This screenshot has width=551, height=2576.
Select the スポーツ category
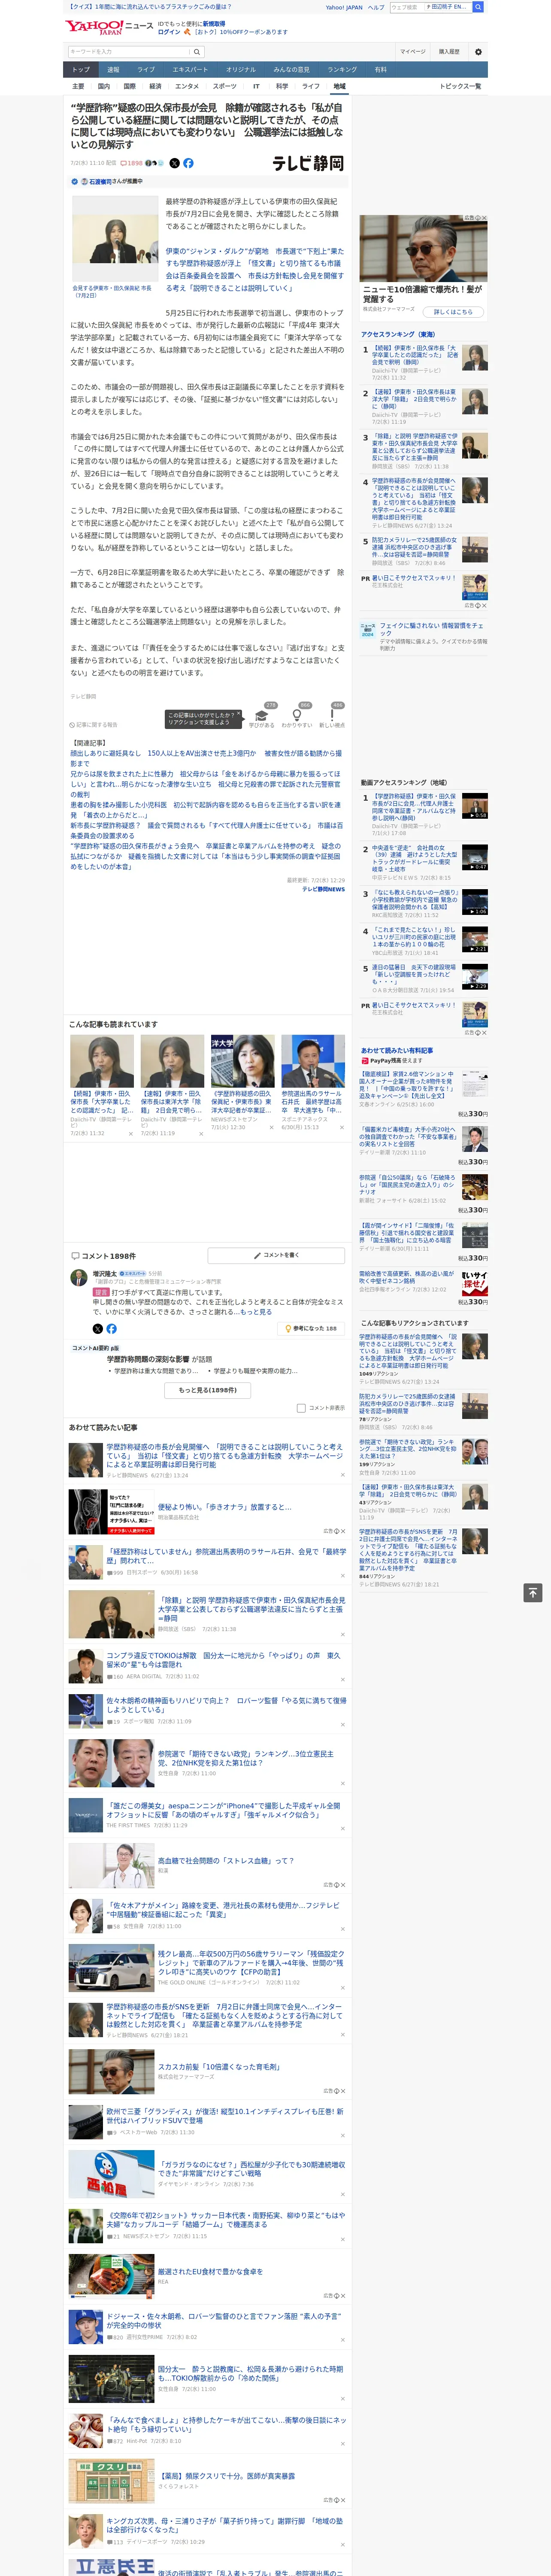225,86
